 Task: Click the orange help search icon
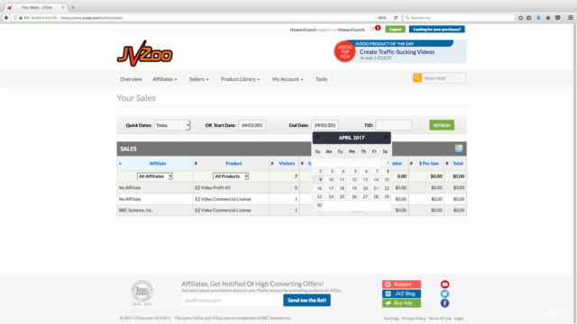(417, 78)
